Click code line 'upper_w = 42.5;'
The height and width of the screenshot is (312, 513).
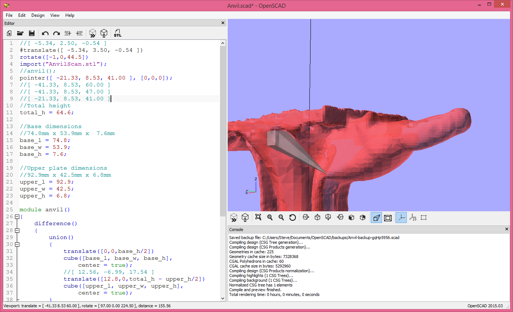point(47,189)
